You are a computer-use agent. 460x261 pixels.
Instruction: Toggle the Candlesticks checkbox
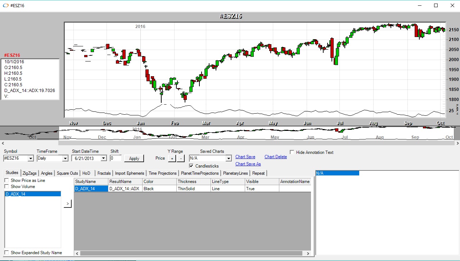[191, 166]
